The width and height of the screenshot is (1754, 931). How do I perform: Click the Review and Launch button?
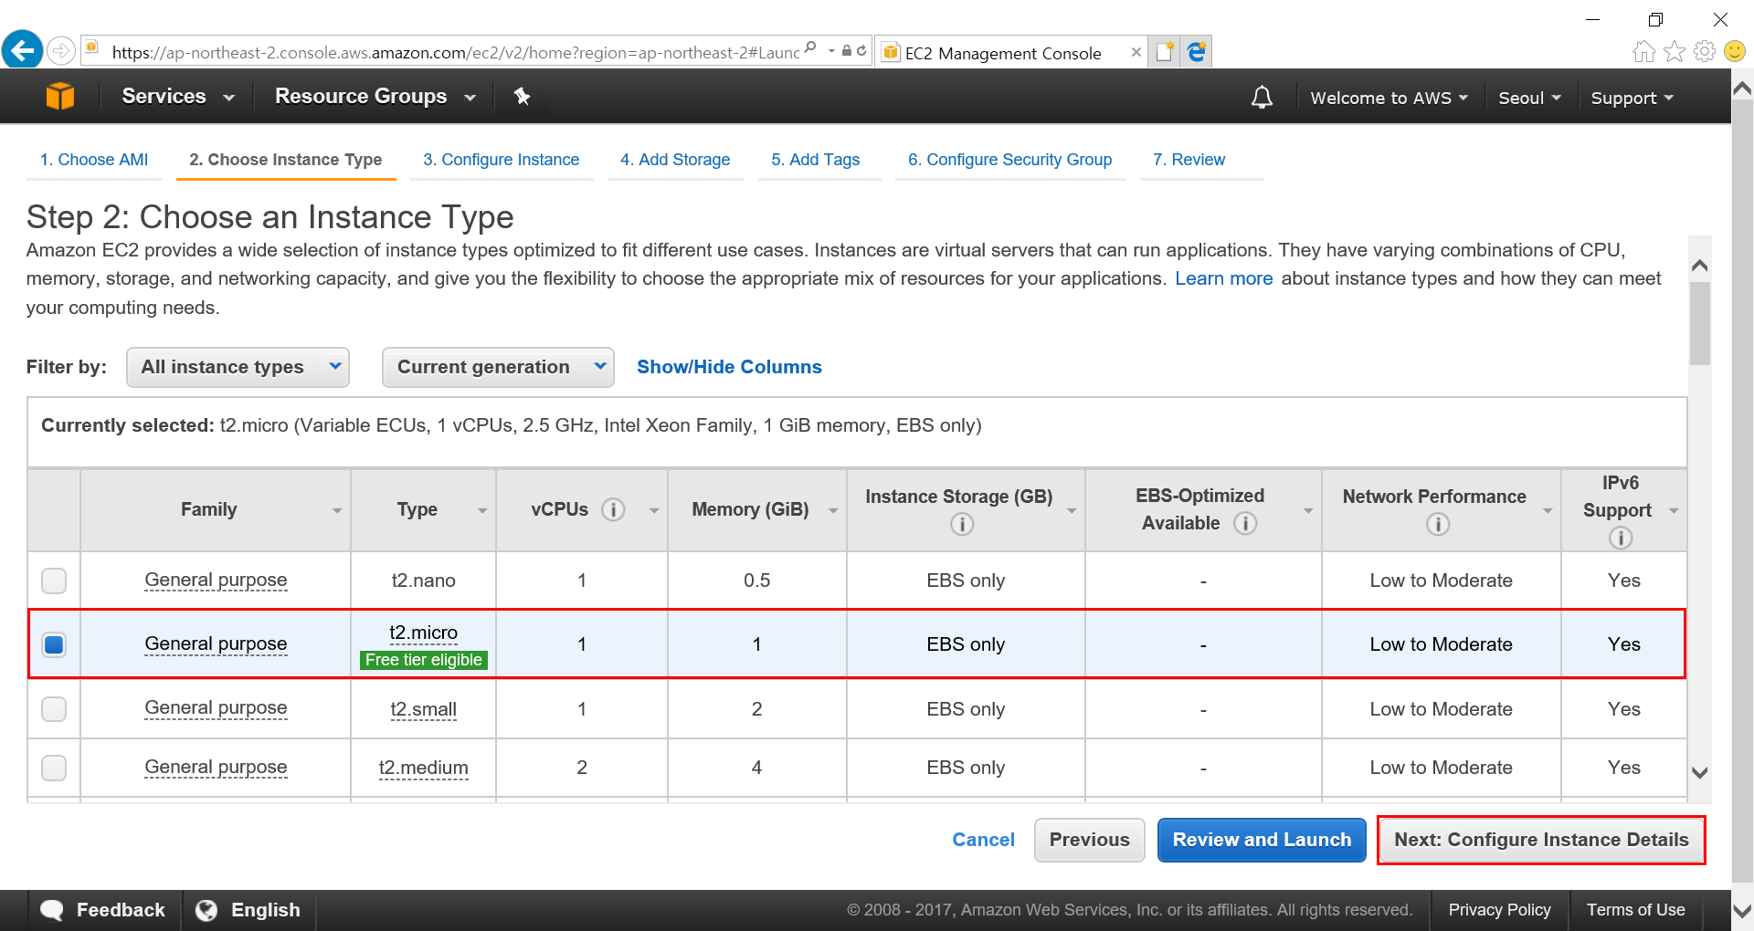[x=1262, y=840]
